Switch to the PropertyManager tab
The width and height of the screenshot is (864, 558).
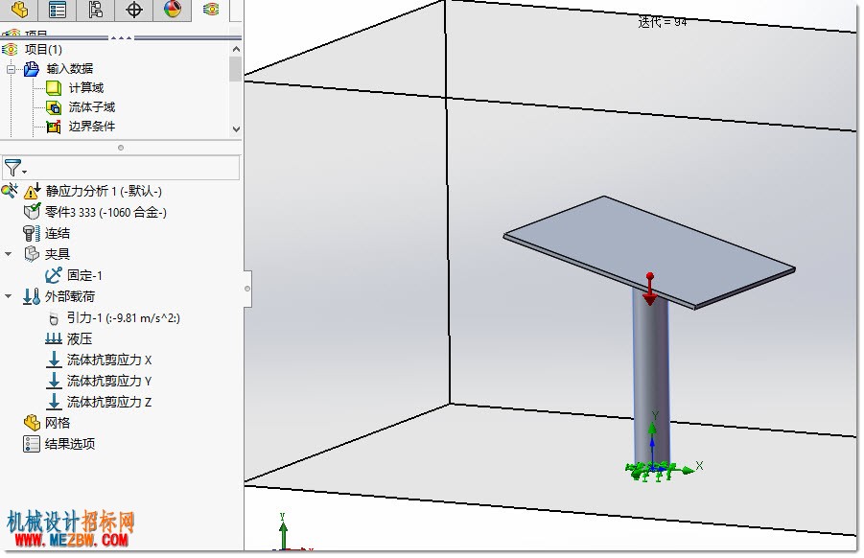tap(58, 10)
